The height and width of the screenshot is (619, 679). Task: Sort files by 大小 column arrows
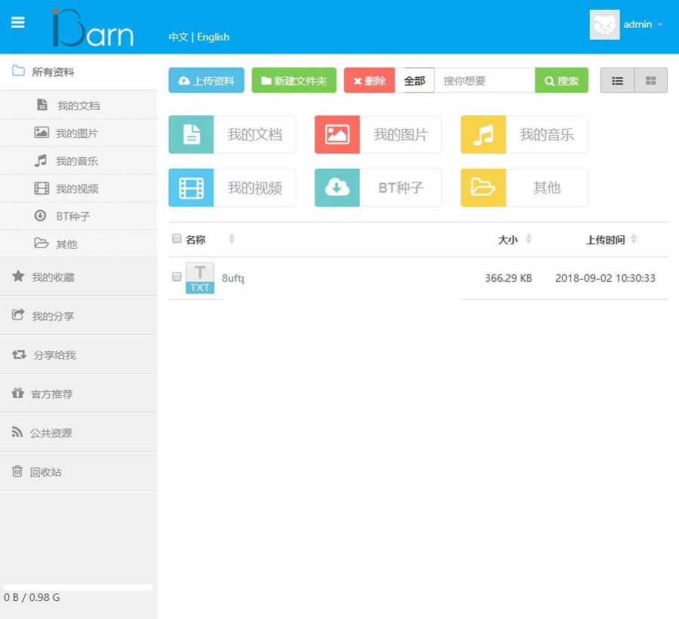pyautogui.click(x=528, y=239)
